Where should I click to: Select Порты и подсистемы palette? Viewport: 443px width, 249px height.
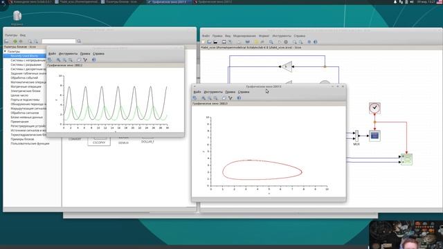pyautogui.click(x=25, y=100)
